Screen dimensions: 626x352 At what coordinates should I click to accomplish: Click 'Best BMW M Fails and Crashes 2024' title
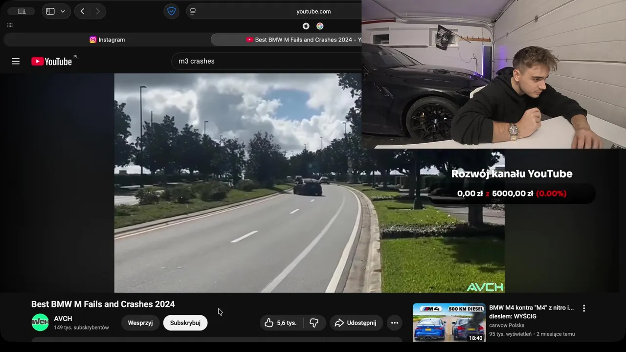(103, 304)
